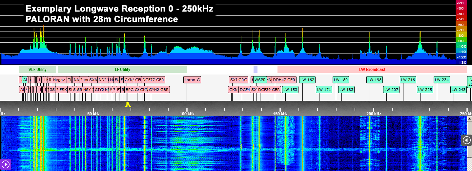Image resolution: width=472 pixels, height=171 pixels.
Task: Tune to LW 183 broadcast label
Action: [x=346, y=89]
